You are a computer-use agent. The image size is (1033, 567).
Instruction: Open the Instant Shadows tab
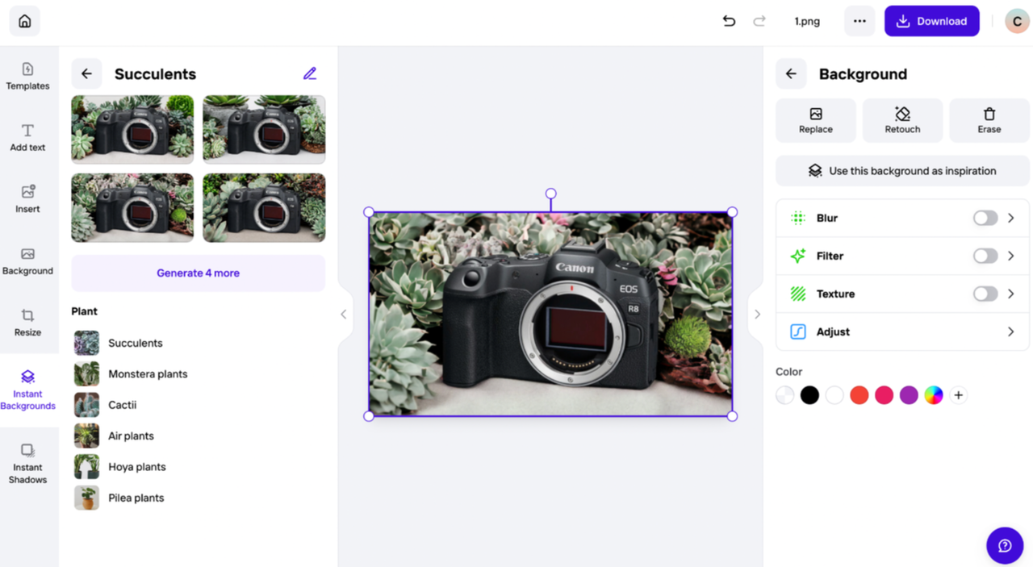(27, 464)
